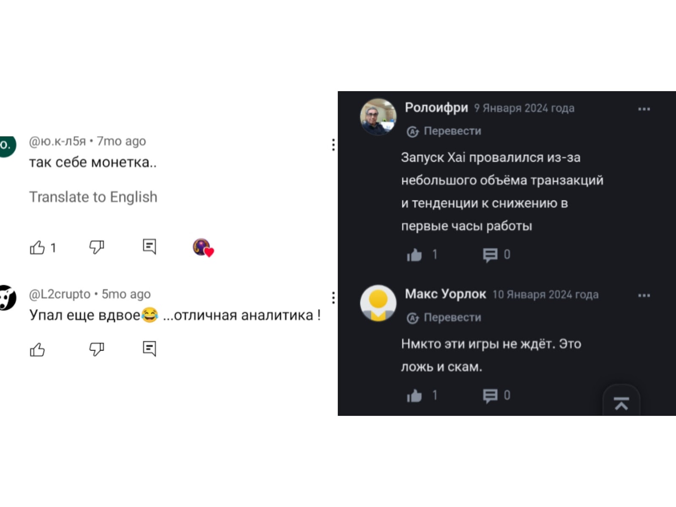Click the creator heart badge avatar
The height and width of the screenshot is (507, 676).
pos(202,248)
